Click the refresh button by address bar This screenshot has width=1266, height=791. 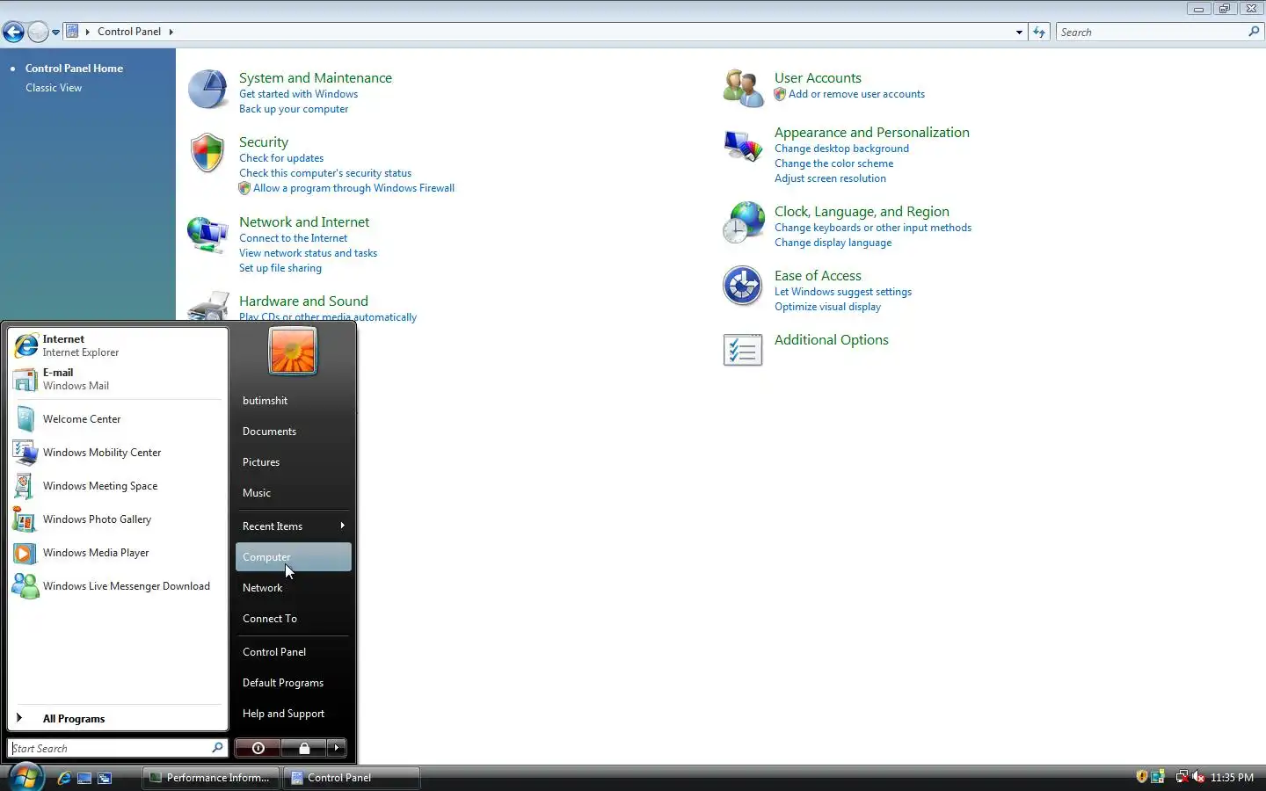click(1039, 32)
